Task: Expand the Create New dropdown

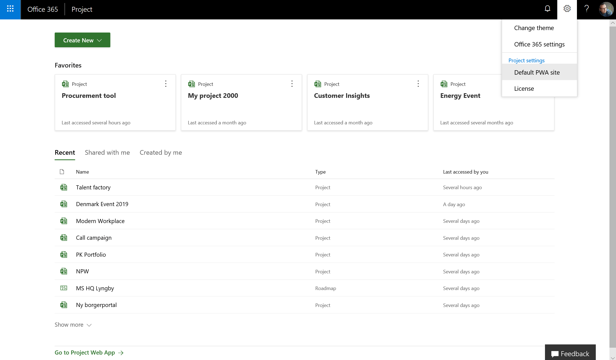Action: [x=82, y=40]
